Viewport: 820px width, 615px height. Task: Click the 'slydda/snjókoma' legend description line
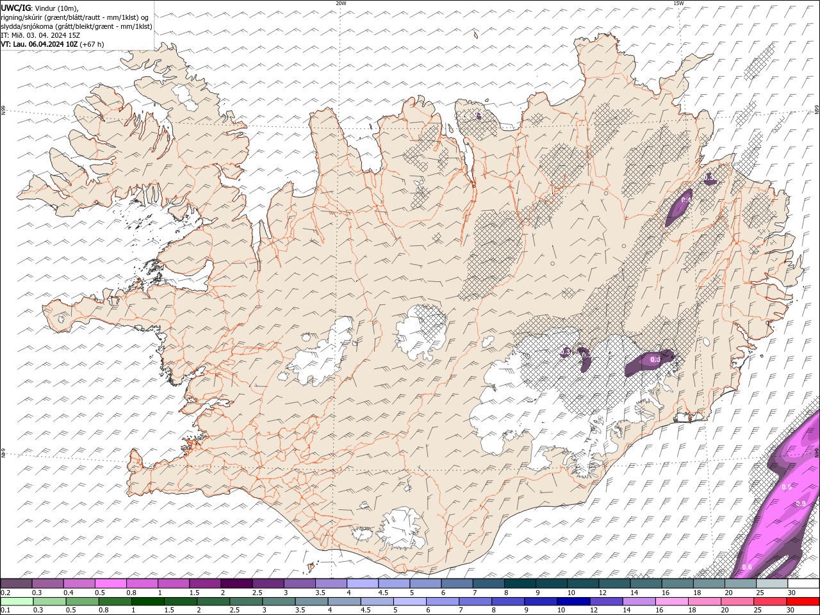coord(76,26)
